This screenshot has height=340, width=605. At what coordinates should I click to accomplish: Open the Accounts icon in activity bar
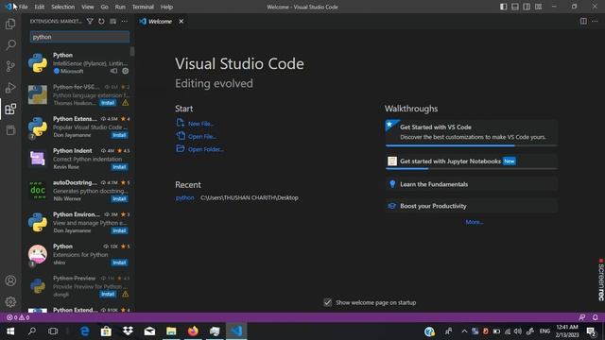pyautogui.click(x=10, y=280)
